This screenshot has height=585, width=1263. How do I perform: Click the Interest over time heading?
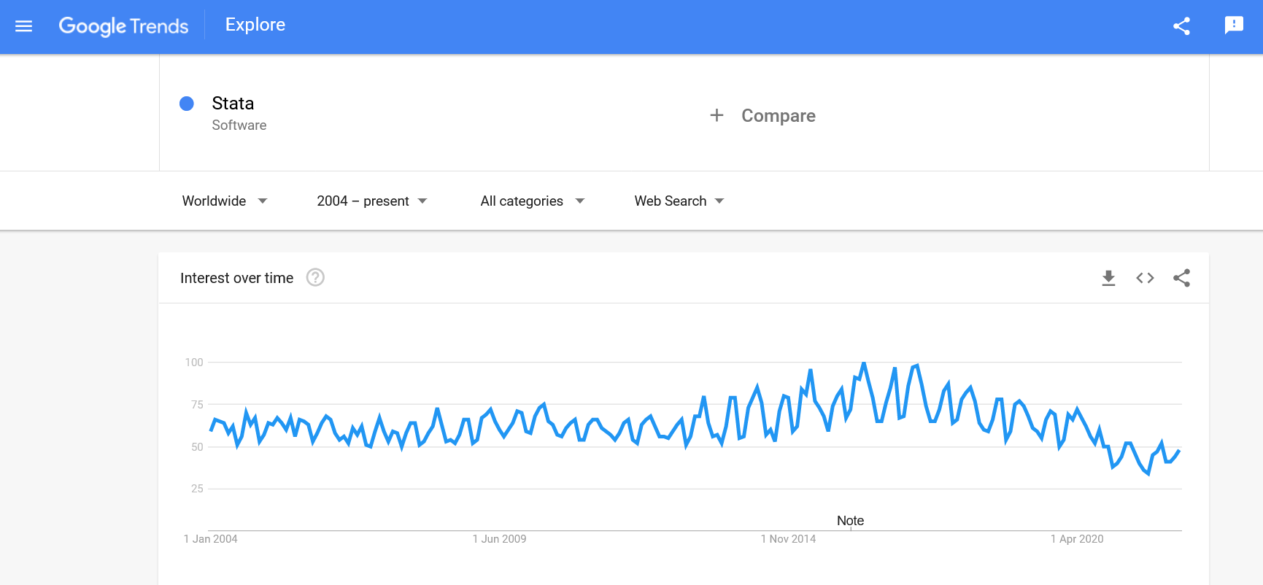pyautogui.click(x=236, y=278)
